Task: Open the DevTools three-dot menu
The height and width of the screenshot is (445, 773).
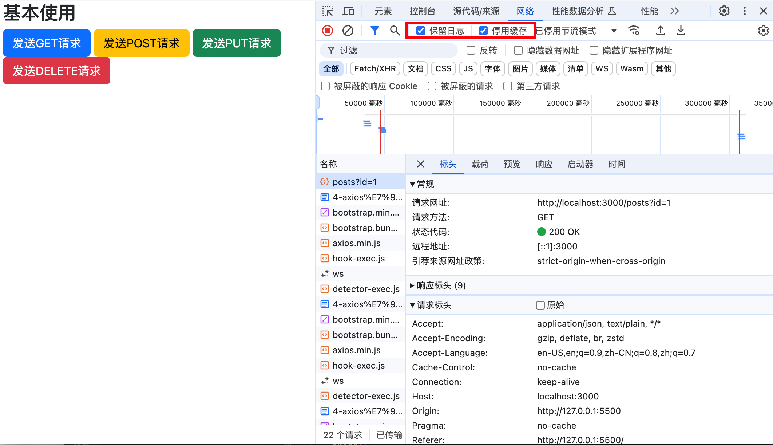Action: pos(744,11)
